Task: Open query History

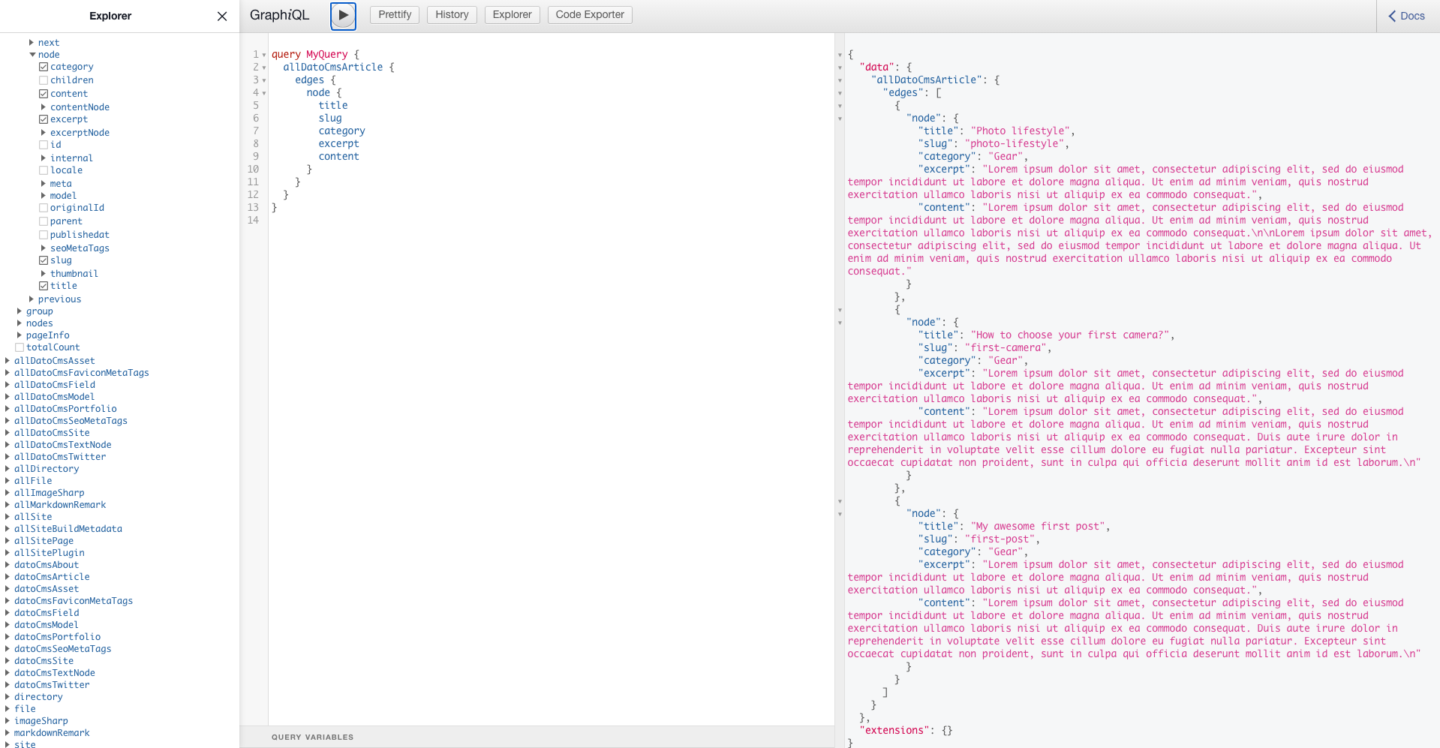Action: click(x=452, y=15)
